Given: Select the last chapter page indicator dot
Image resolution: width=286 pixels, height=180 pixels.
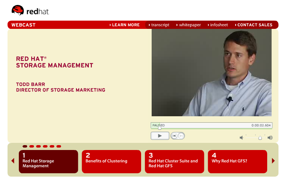Looking at the screenshot, I should [59, 146].
